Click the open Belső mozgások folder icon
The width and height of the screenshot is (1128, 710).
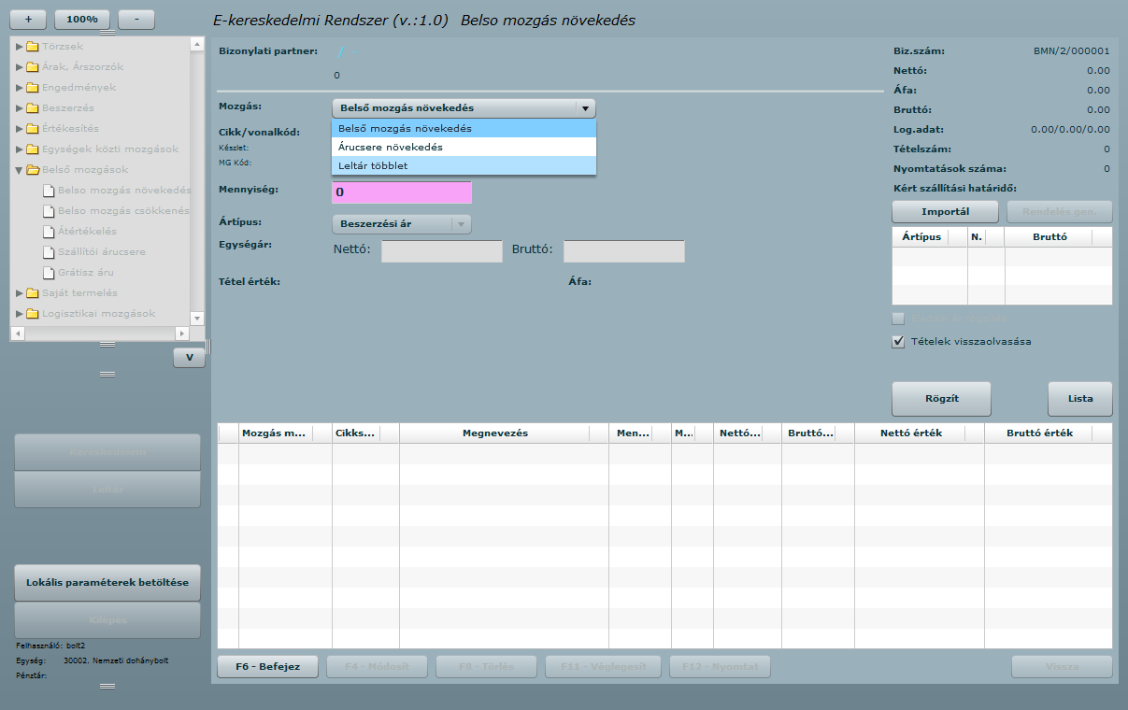point(33,169)
